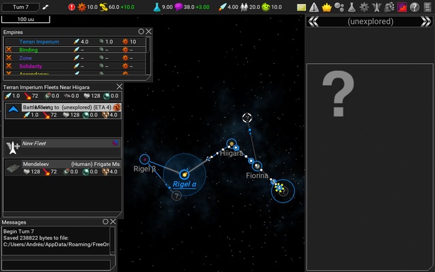Viewport: 435px width, 272px height.
Task: Open the messages envelope window icon
Action: pos(301,7)
